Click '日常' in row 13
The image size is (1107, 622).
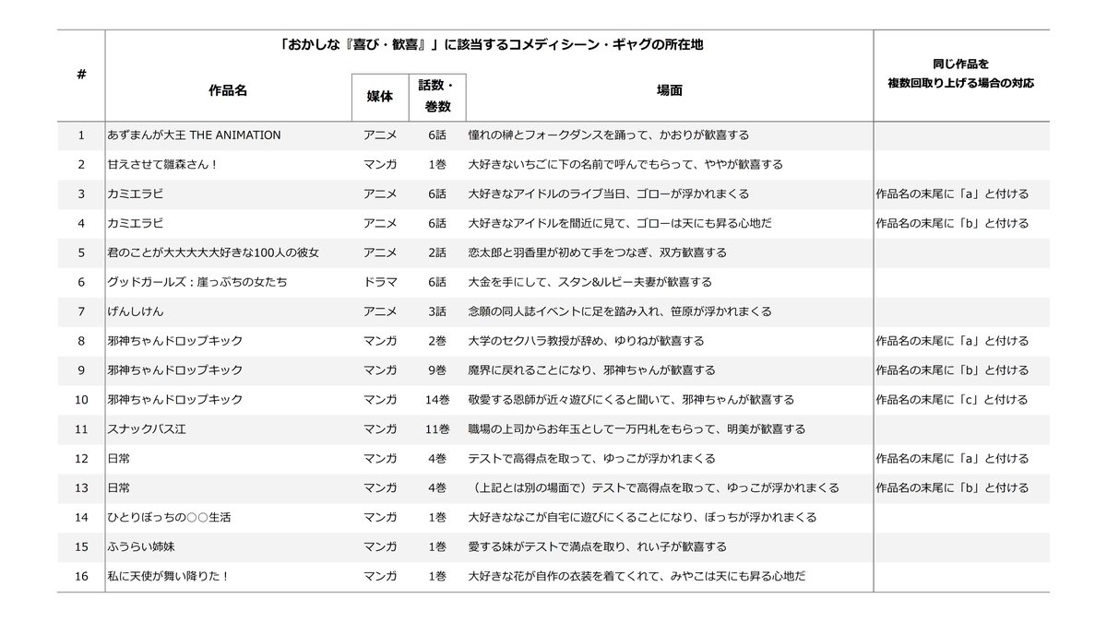click(119, 487)
